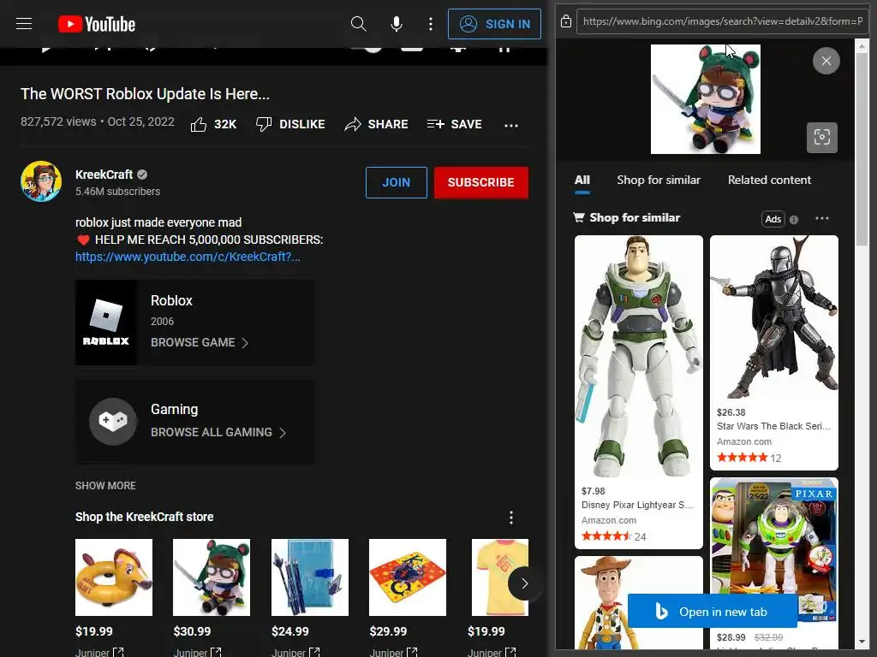Click the Ads label badge
The width and height of the screenshot is (877, 657).
point(773,219)
